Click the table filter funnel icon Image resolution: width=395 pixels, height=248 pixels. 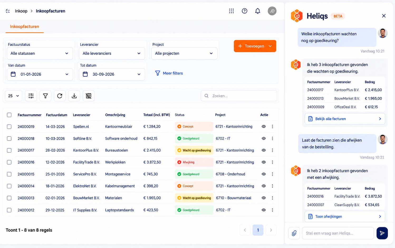tap(45, 96)
